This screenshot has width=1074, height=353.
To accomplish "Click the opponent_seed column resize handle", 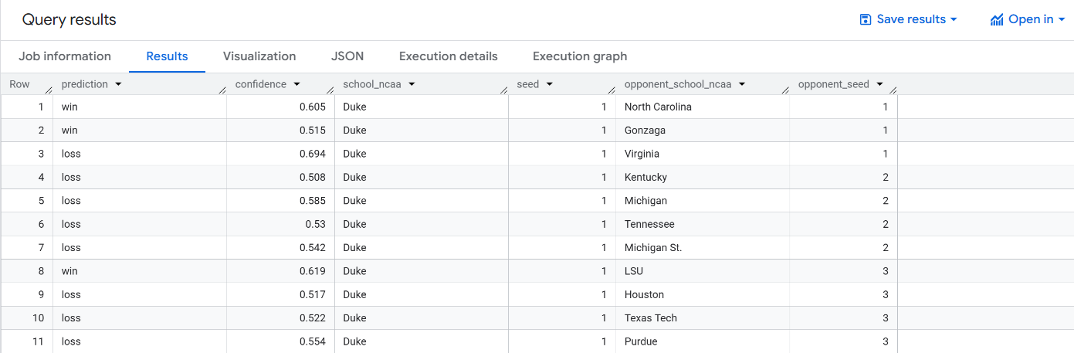I will point(893,90).
